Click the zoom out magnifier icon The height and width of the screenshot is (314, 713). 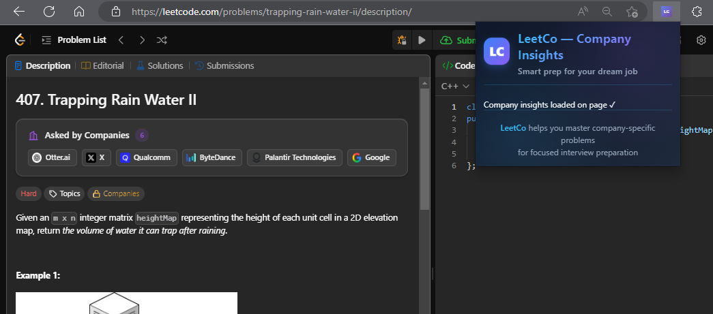point(607,12)
